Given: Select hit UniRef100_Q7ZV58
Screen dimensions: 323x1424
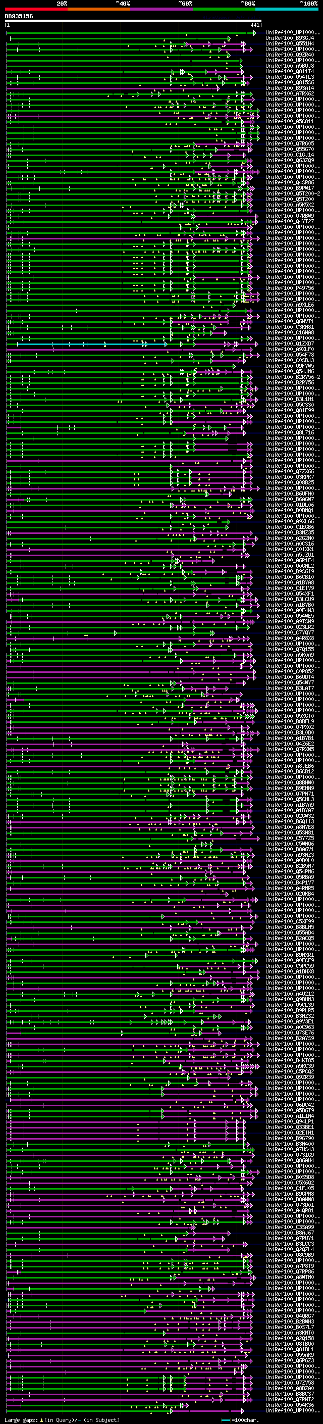Looking at the screenshot, I should click(290, 1383).
